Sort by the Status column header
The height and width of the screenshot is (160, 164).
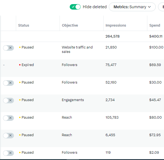click(x=24, y=25)
